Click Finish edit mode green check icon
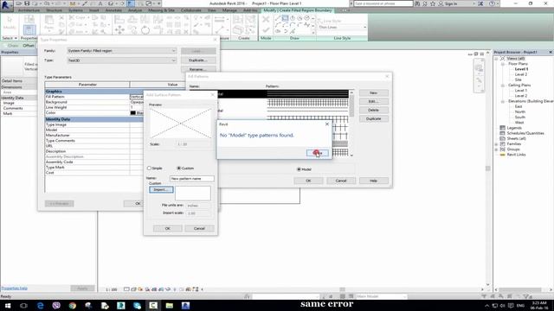554x311 pixels. coord(266,30)
